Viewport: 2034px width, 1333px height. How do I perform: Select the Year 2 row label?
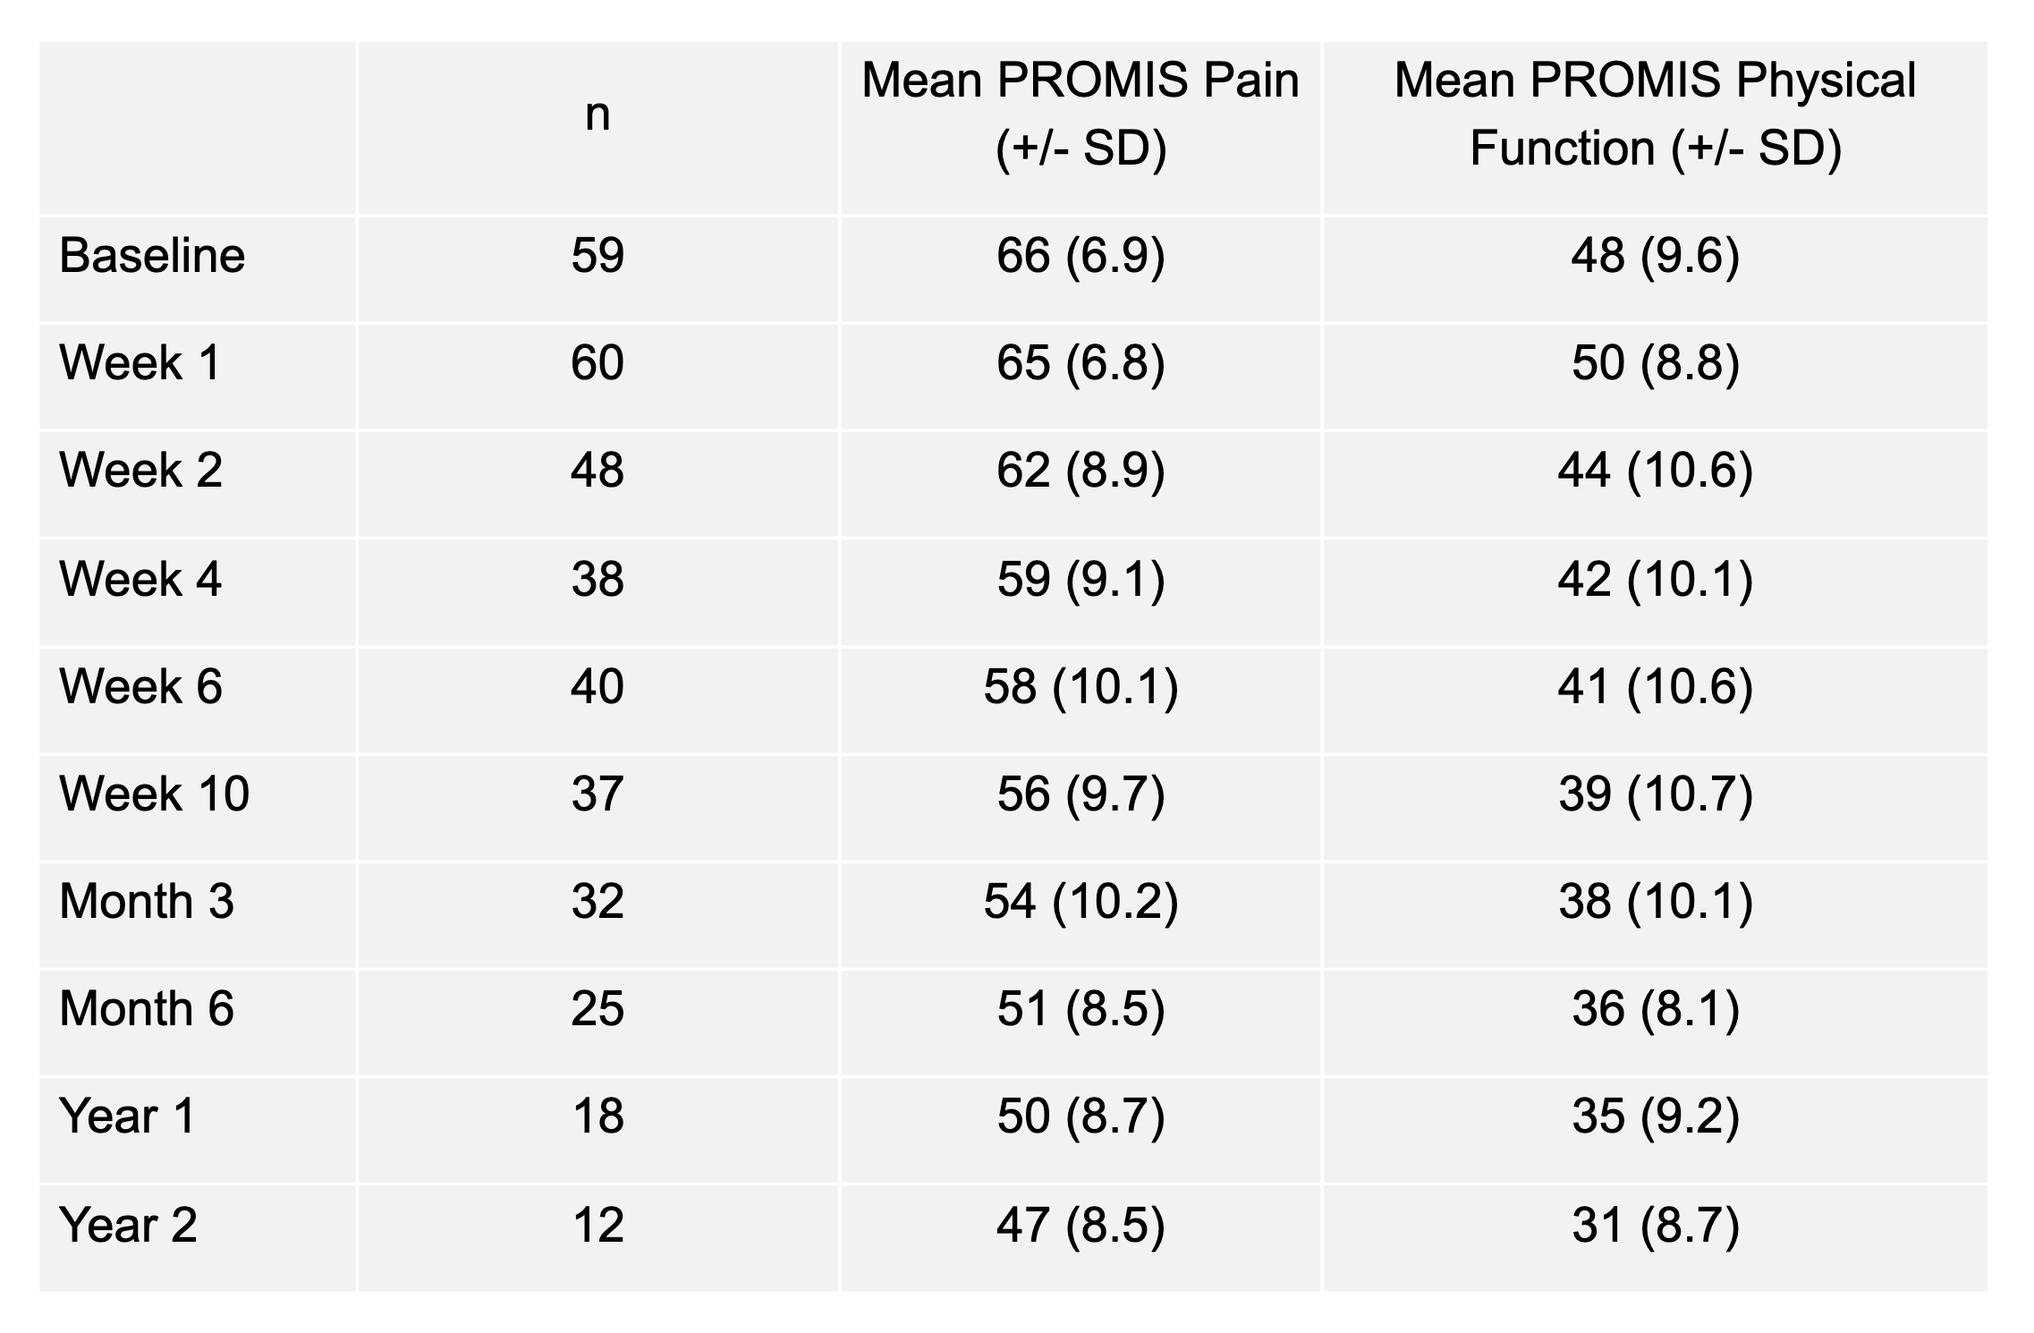128,1225
